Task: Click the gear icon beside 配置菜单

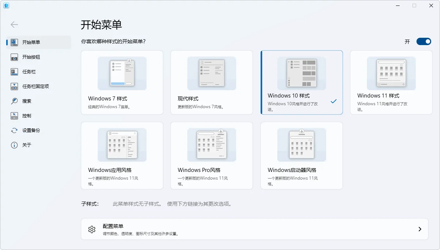Action: tap(92, 229)
